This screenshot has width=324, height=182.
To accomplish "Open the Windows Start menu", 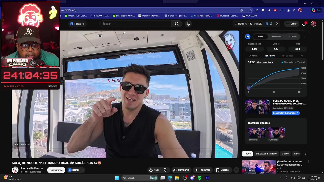I will tap(117, 178).
